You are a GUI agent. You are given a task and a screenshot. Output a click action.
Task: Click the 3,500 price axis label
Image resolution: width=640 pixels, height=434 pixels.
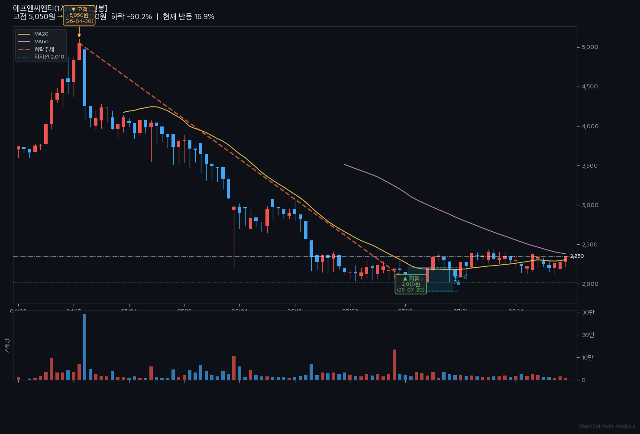click(x=590, y=165)
